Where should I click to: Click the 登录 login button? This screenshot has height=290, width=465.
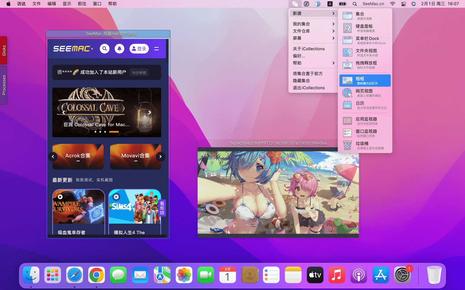click(x=139, y=49)
